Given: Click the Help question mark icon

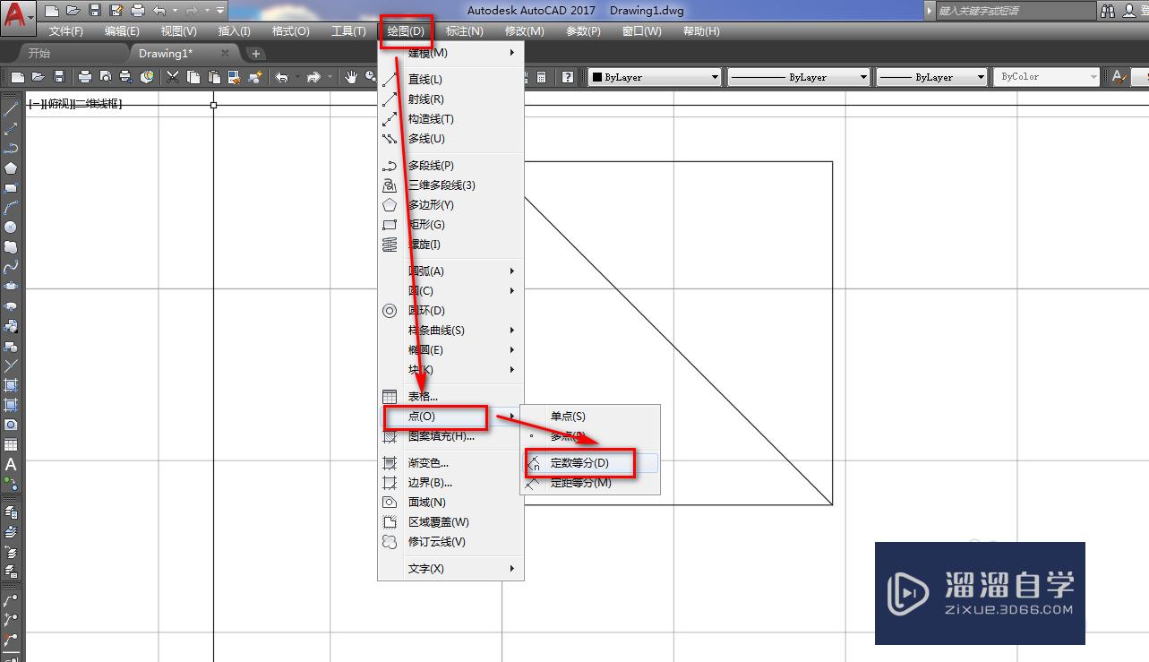Looking at the screenshot, I should click(568, 77).
